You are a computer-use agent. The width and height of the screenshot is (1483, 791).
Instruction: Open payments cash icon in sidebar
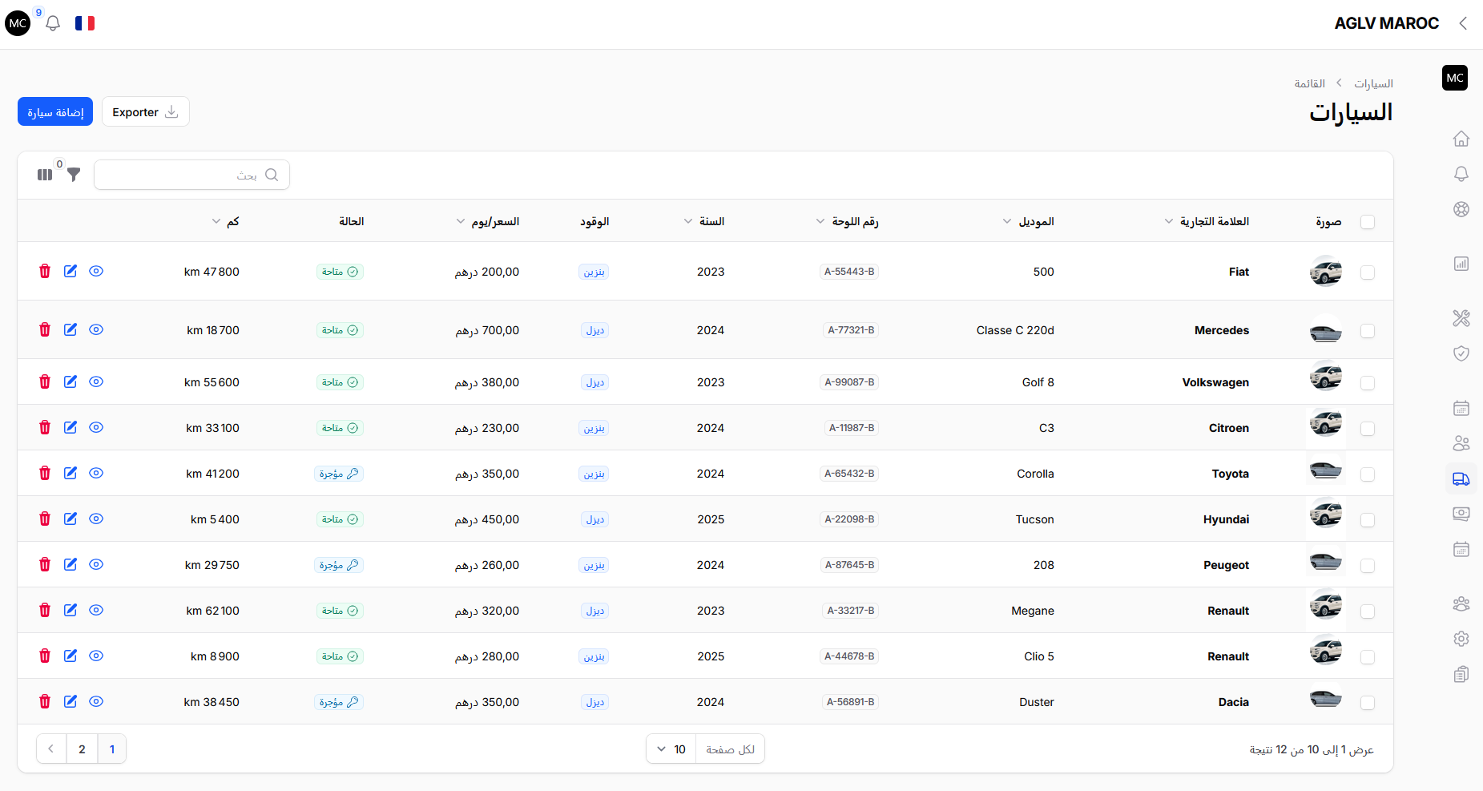click(x=1461, y=514)
